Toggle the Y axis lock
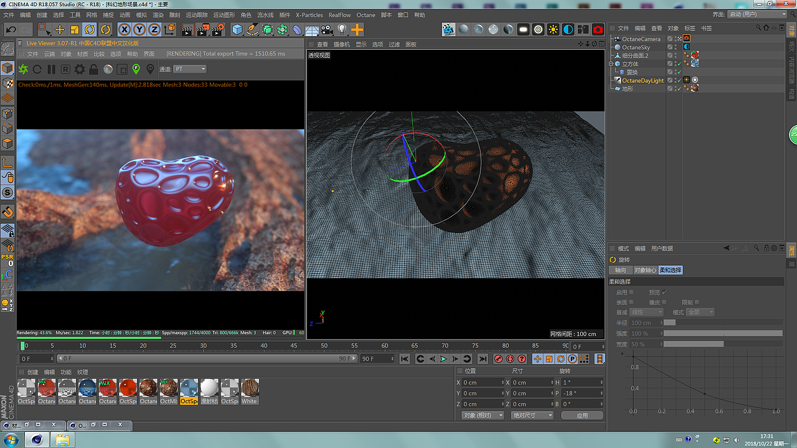The height and width of the screenshot is (448, 797). click(x=139, y=29)
